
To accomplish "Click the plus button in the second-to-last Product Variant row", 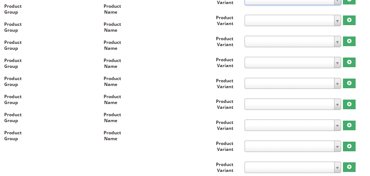I will (349, 146).
